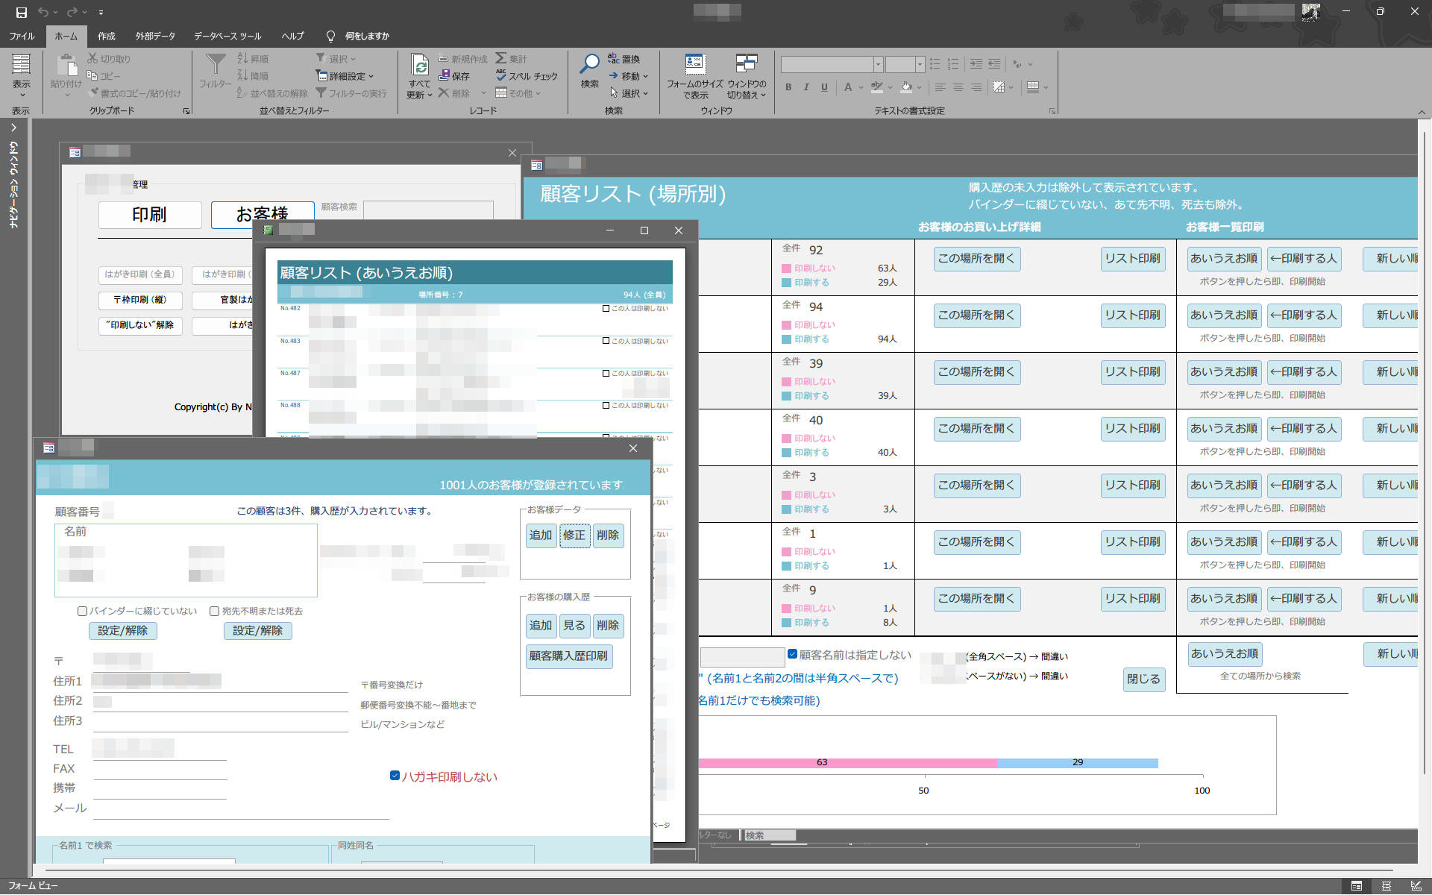Uncheck 顧客名前は指定しない checkbox

(x=792, y=654)
